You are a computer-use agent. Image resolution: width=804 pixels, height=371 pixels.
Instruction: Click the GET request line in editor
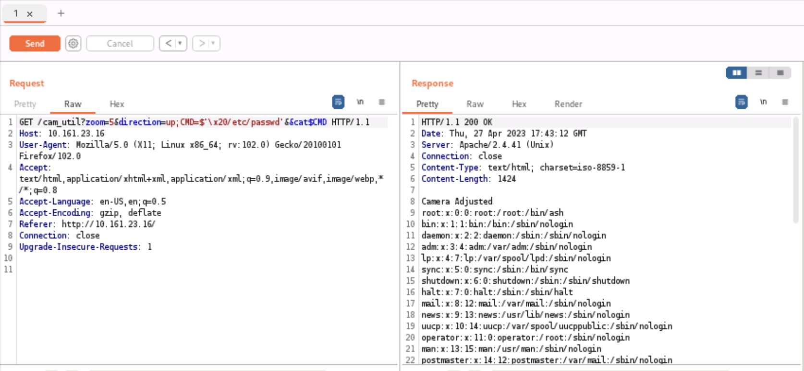(195, 122)
